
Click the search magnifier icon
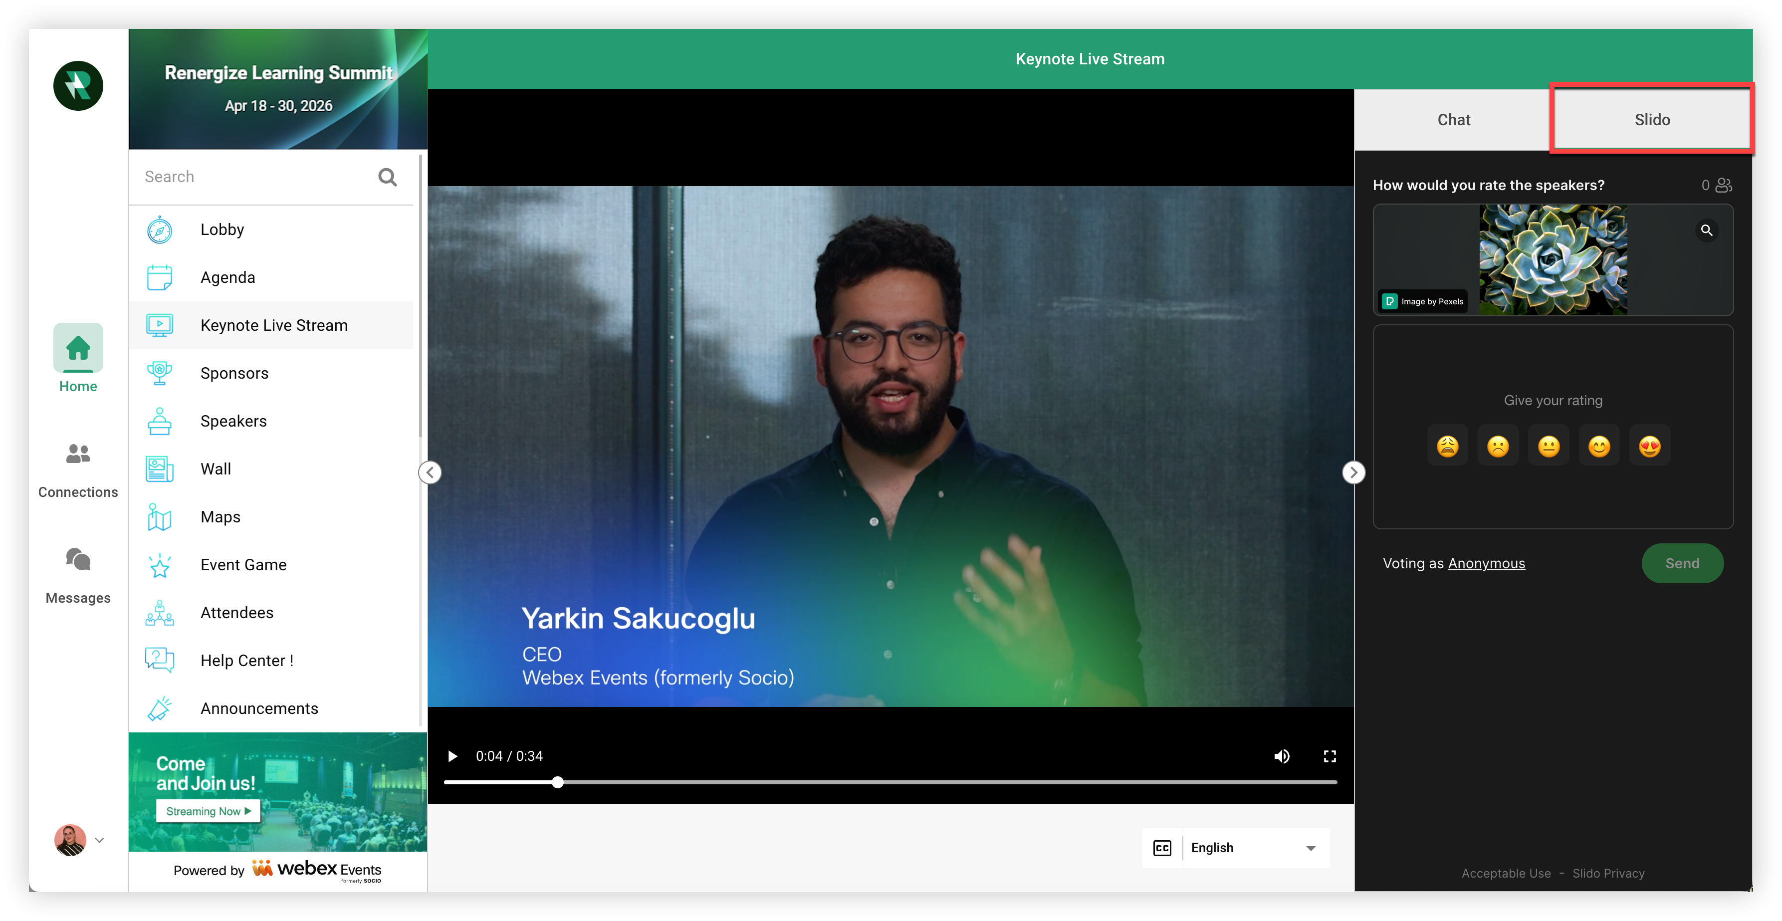click(388, 177)
